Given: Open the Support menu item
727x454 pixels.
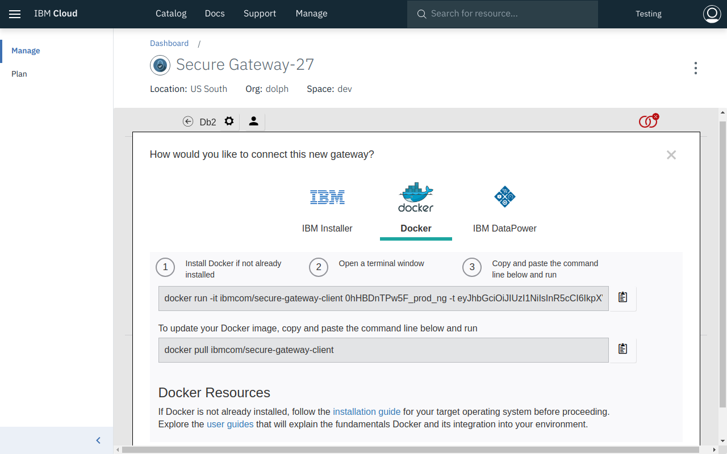Looking at the screenshot, I should point(260,14).
